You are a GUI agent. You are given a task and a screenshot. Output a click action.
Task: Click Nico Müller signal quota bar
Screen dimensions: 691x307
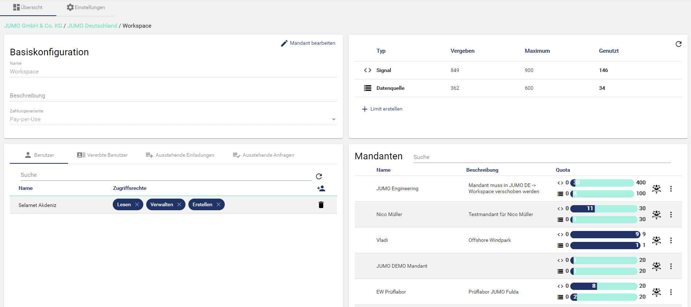pos(604,208)
